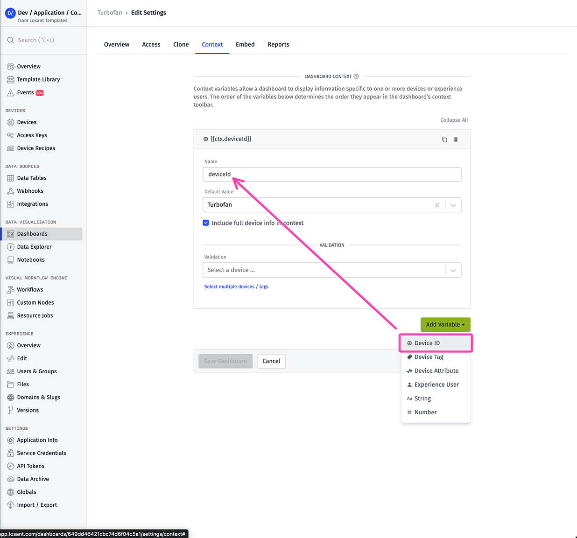Open the Validation device selector dropdown
The width and height of the screenshot is (577, 538).
click(453, 271)
